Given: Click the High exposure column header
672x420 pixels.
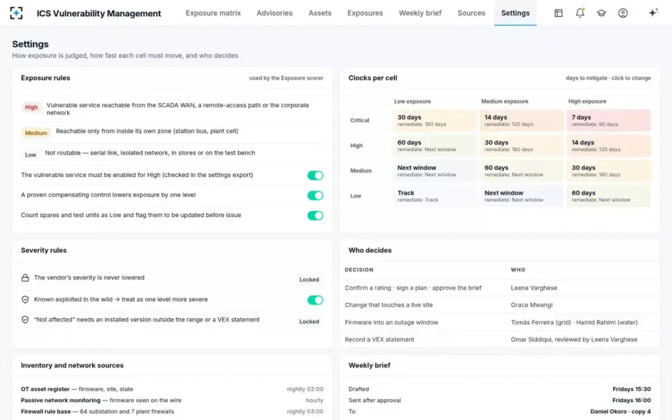Looking at the screenshot, I should [587, 101].
